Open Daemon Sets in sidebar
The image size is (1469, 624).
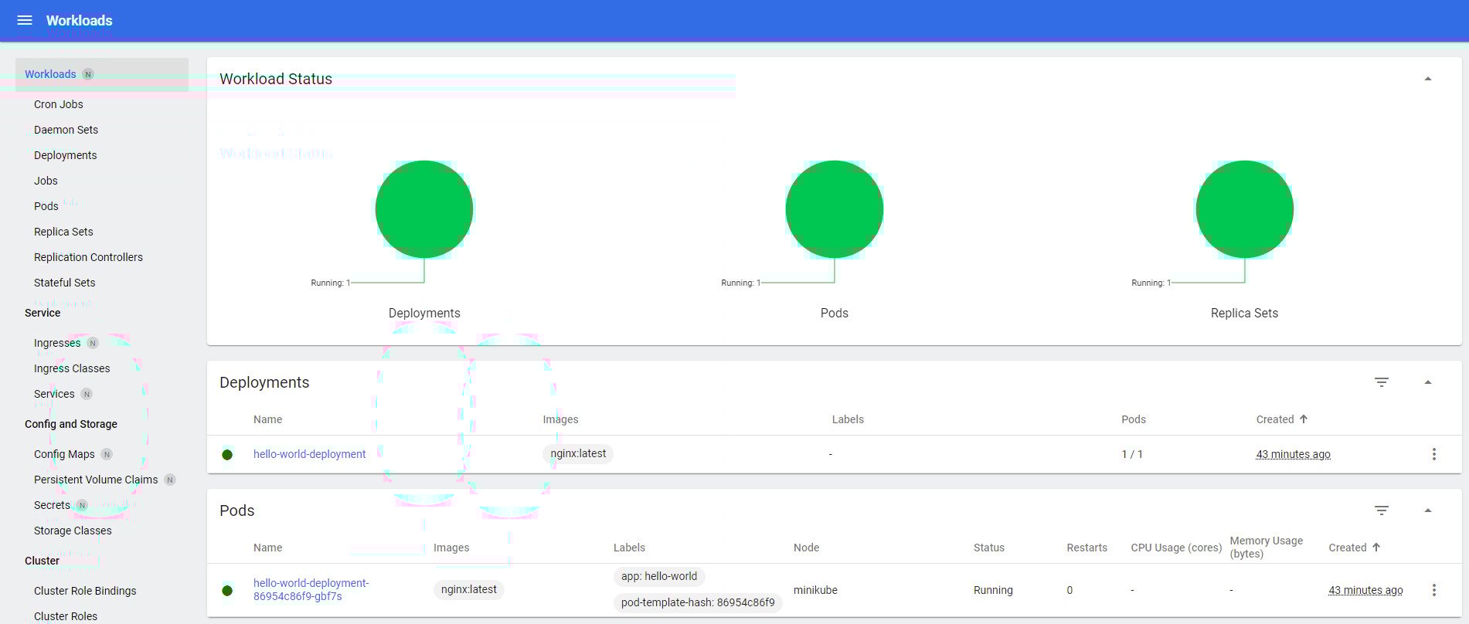point(66,130)
